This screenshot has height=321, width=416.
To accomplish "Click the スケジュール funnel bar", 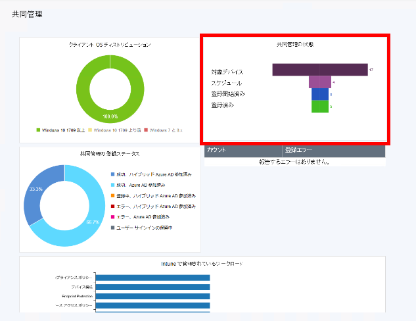I will tap(319, 82).
